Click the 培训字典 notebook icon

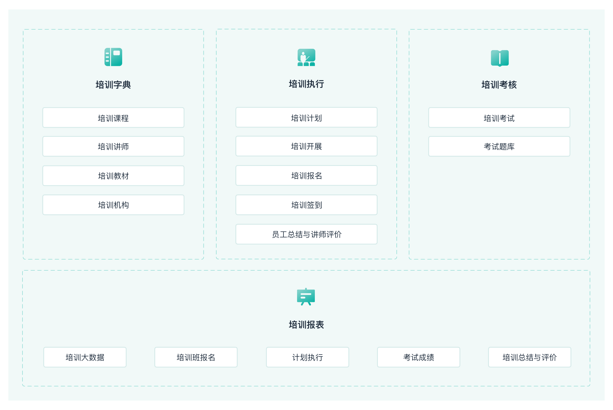point(113,57)
